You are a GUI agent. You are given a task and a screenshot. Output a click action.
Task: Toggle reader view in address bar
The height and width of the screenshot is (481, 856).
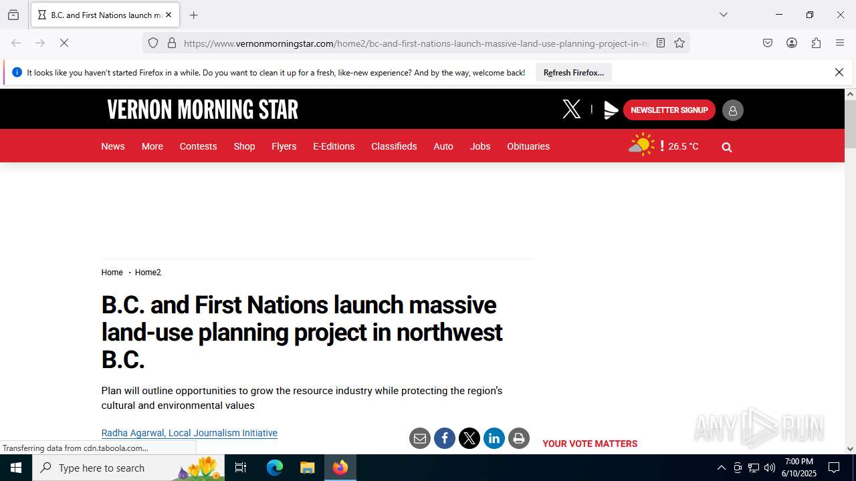[x=661, y=43]
